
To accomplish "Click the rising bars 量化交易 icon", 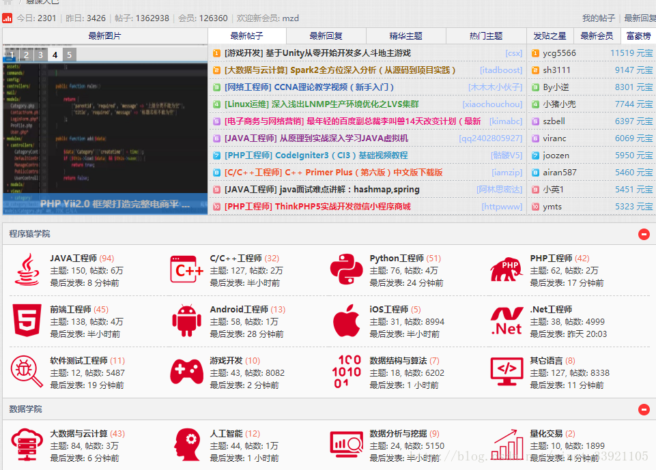I will (x=507, y=445).
